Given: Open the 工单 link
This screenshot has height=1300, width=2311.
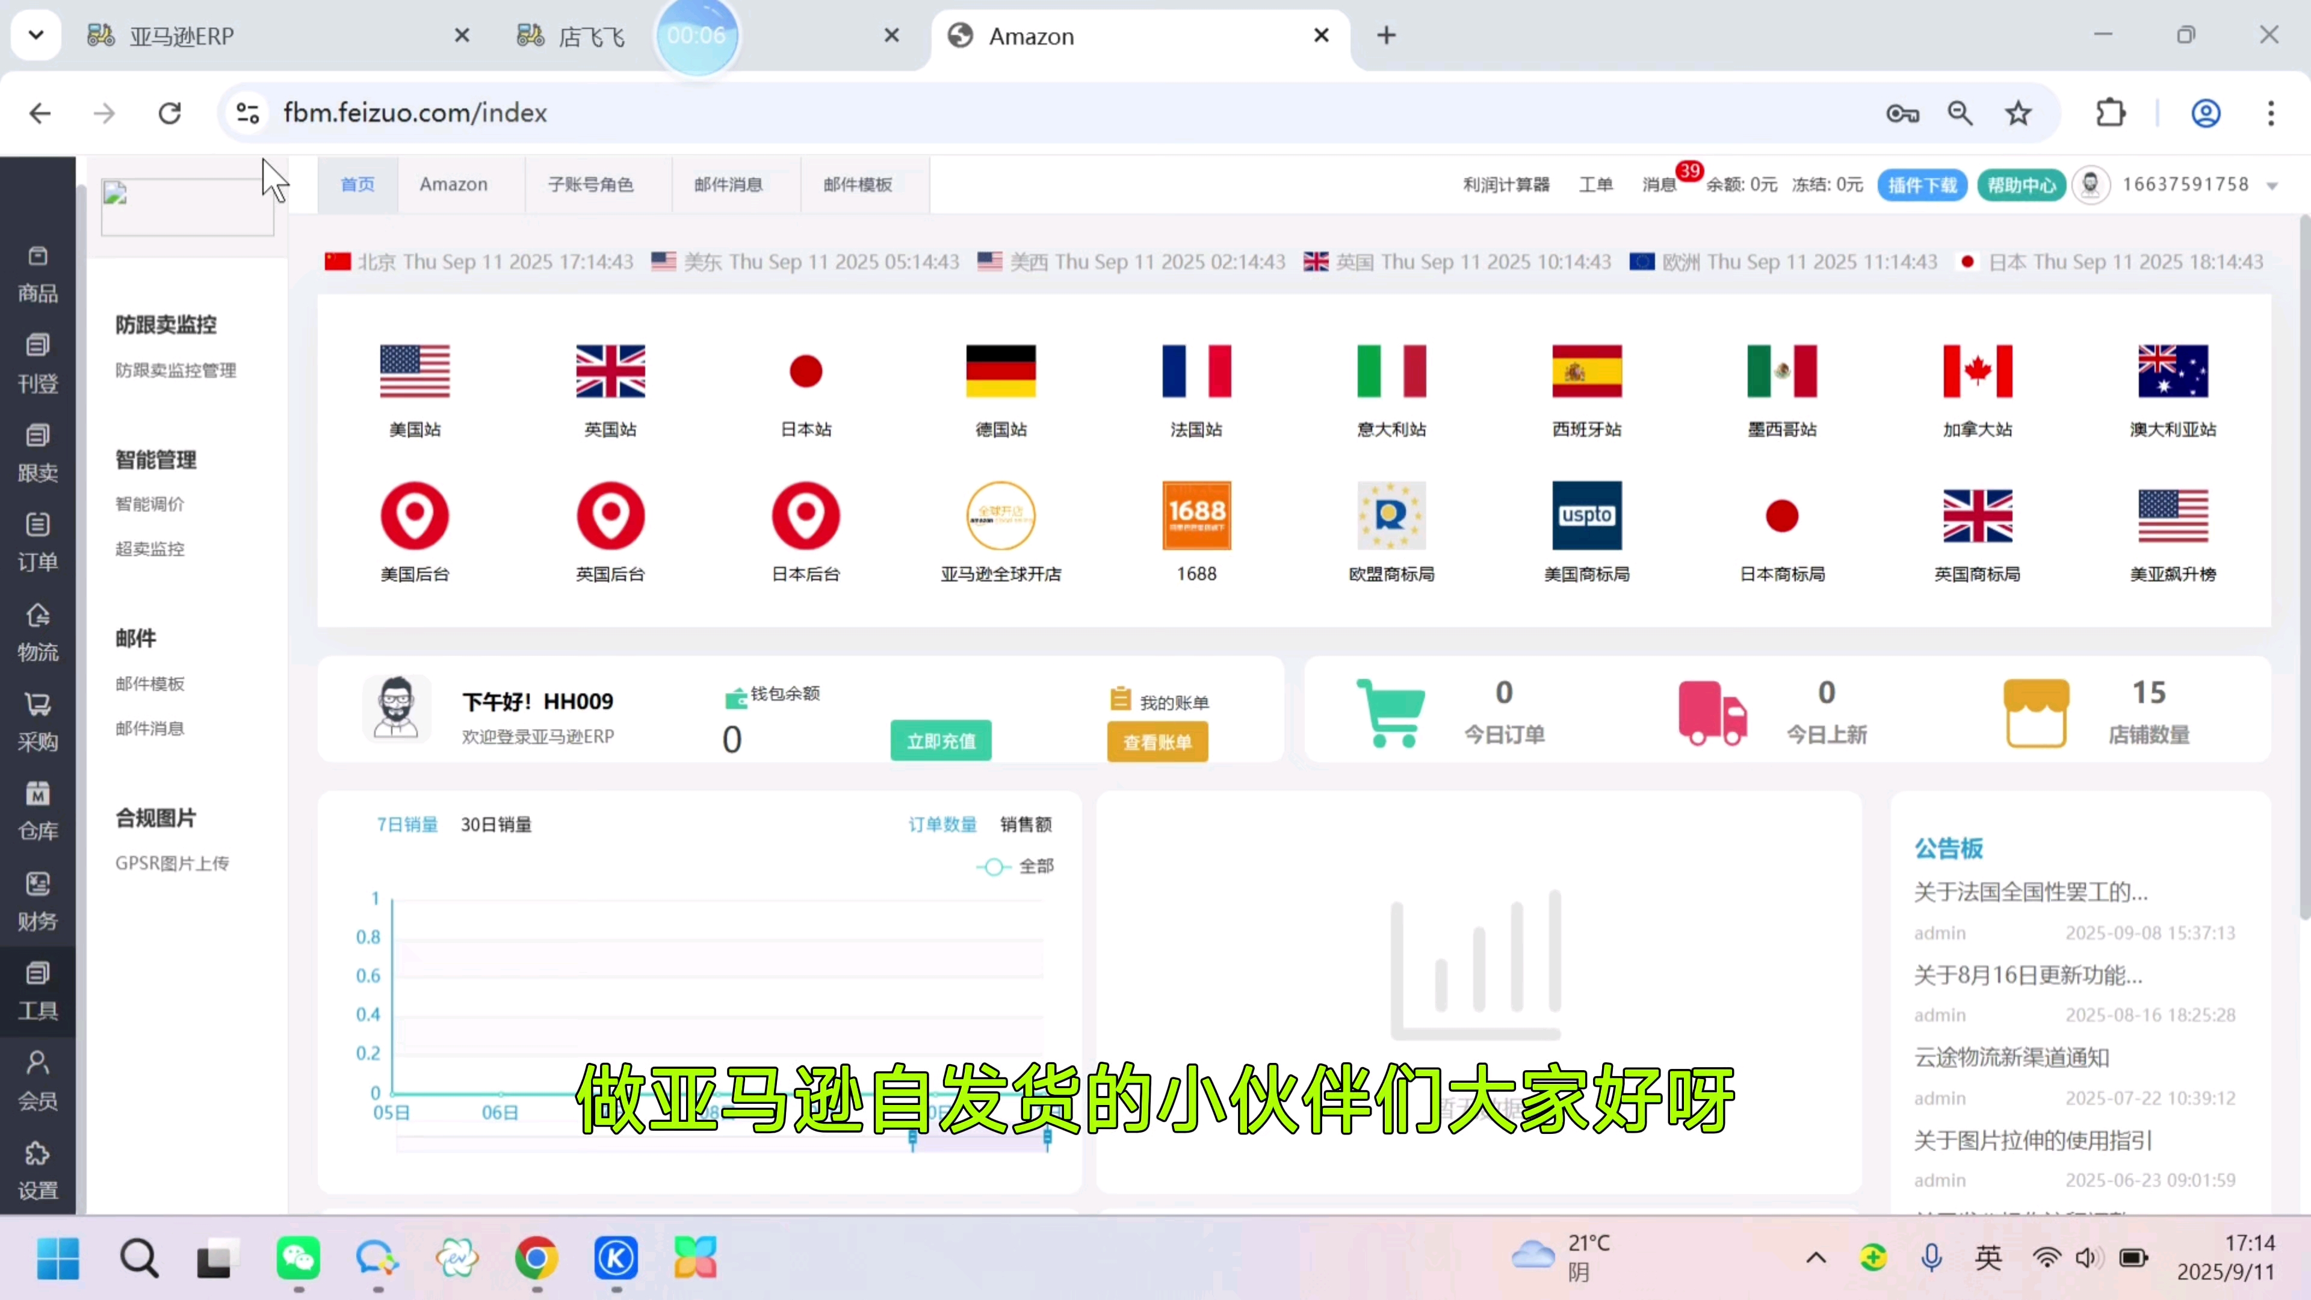Looking at the screenshot, I should pos(1596,185).
